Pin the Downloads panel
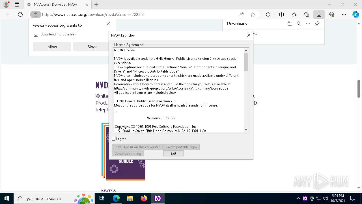 point(317,24)
